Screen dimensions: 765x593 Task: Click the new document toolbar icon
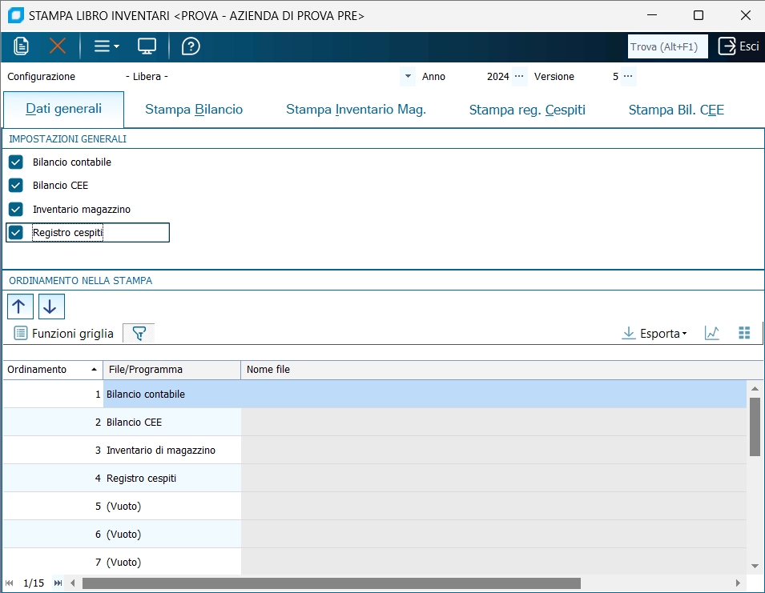(x=22, y=46)
